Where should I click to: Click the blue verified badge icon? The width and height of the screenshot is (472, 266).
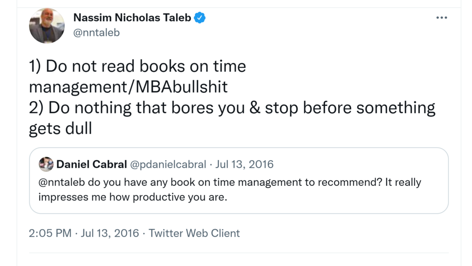click(200, 18)
